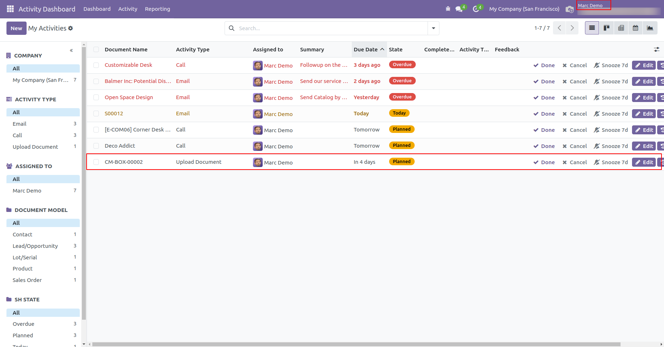Open the Customizable Desk document link
The image size is (664, 347).
tap(128, 65)
